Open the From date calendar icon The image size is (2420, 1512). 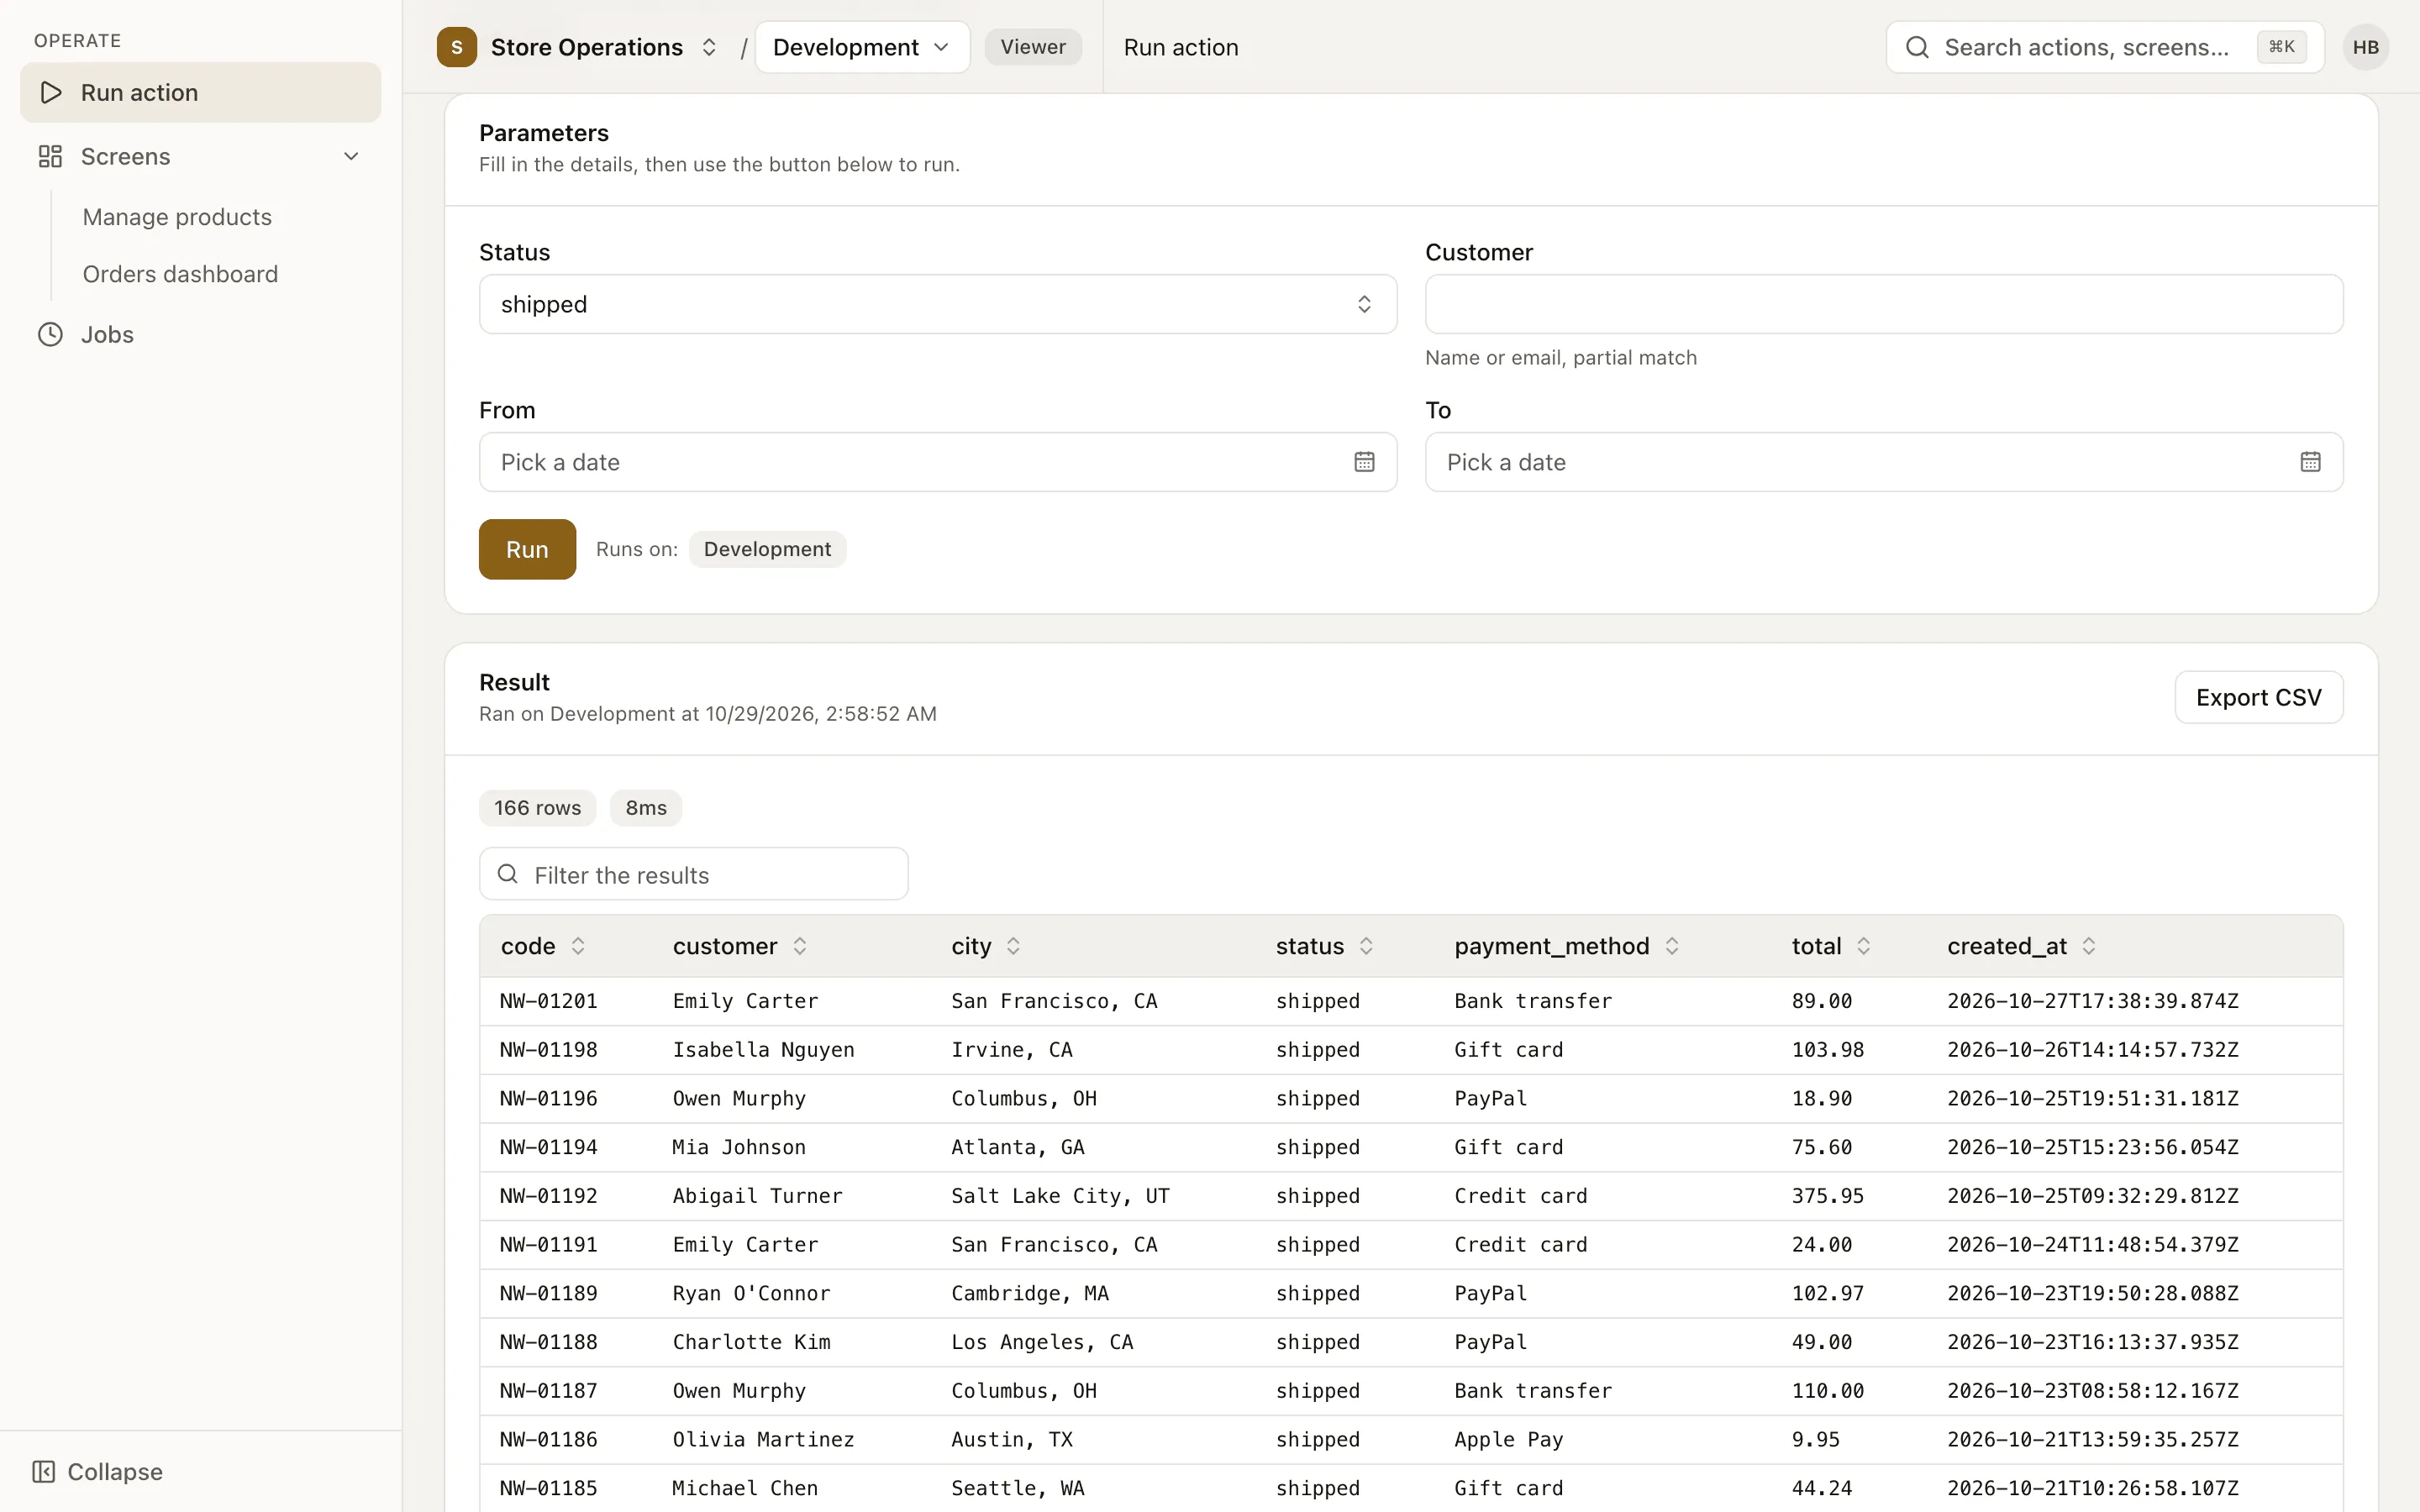click(1364, 462)
